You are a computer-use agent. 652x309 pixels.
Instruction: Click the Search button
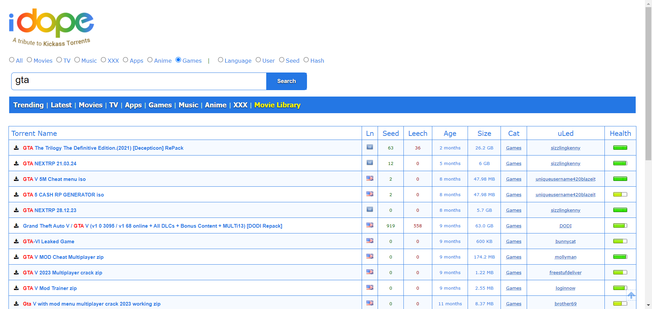[287, 81]
